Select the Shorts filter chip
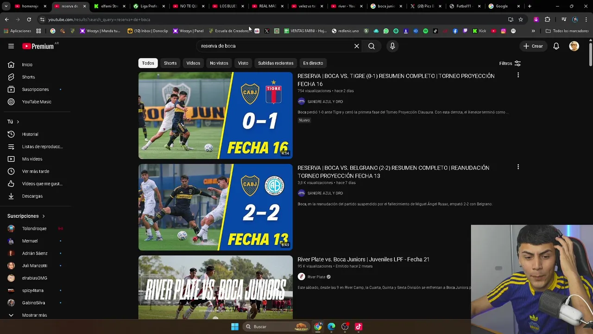Screen dimensions: 593x334 [x=170, y=63]
